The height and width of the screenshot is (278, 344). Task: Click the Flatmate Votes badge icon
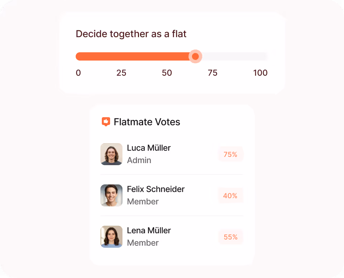coord(105,121)
